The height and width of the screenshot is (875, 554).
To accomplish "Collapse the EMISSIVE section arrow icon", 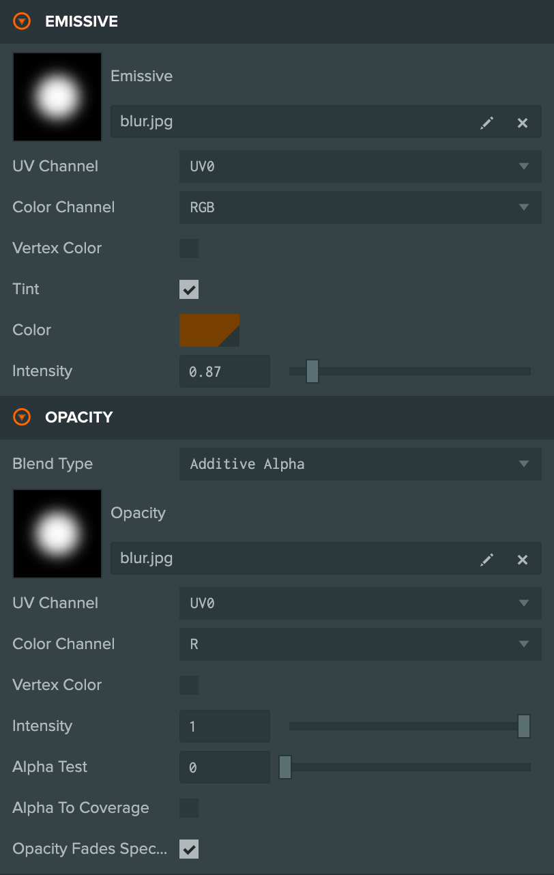I will 22,21.
